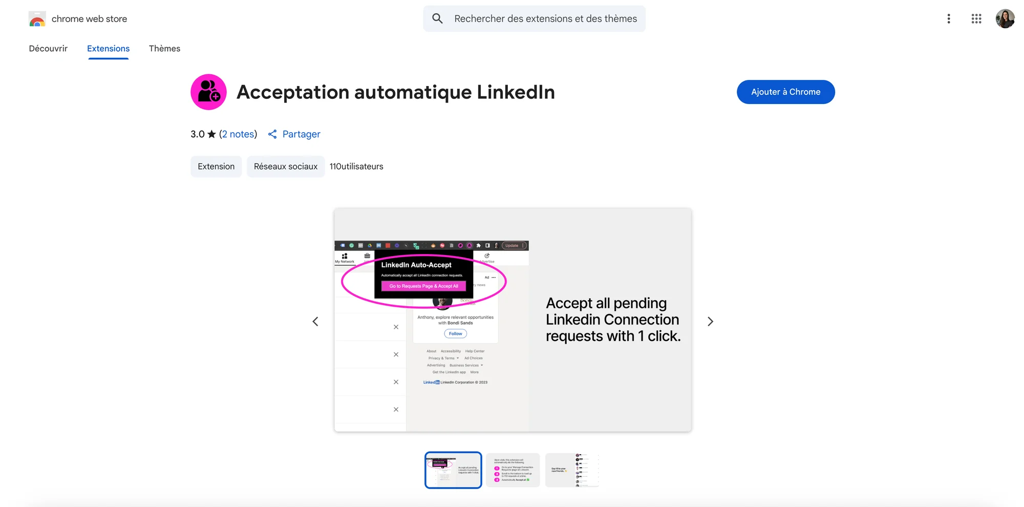Click the Partager link text
This screenshot has width=1024, height=507.
[301, 134]
